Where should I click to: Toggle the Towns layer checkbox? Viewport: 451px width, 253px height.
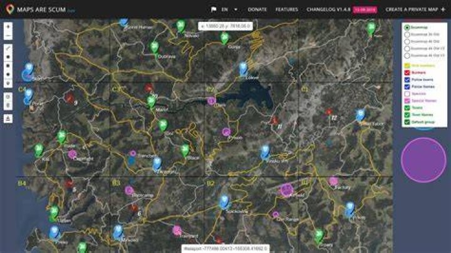pos(407,108)
